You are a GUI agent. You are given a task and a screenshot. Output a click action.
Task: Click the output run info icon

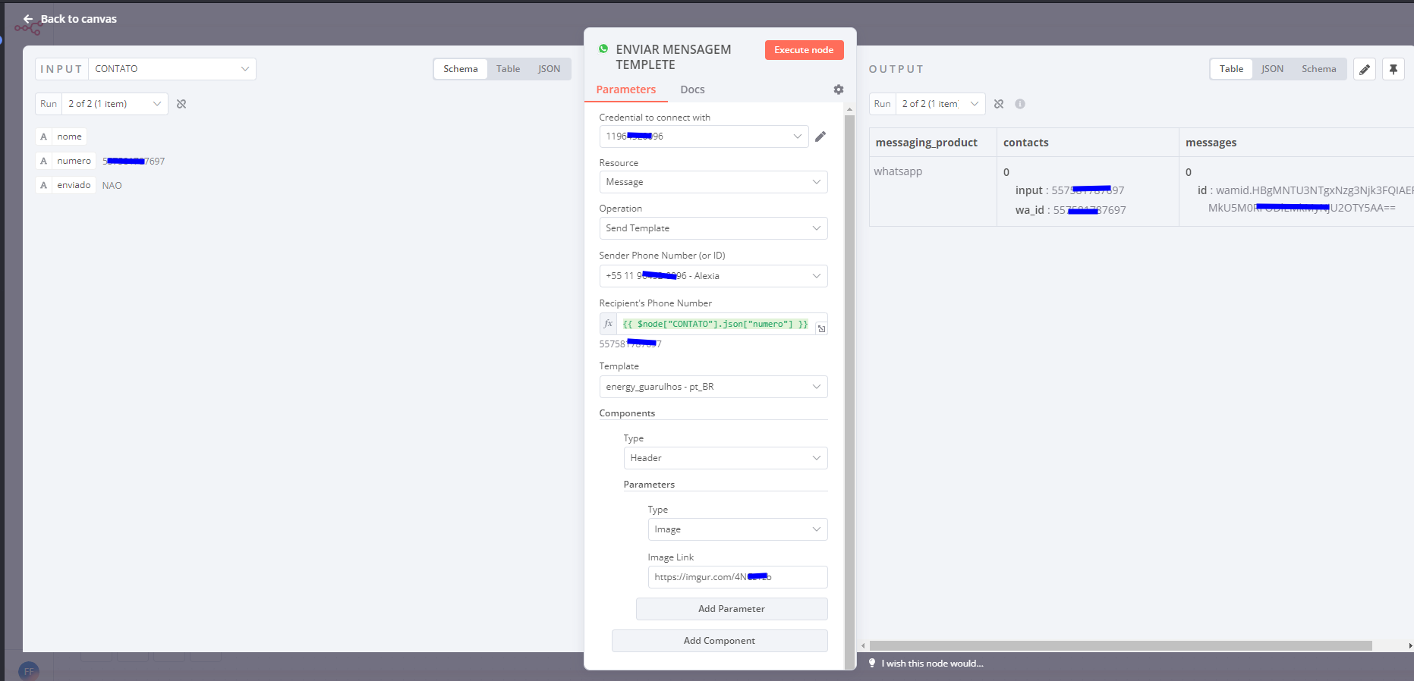(x=1020, y=104)
